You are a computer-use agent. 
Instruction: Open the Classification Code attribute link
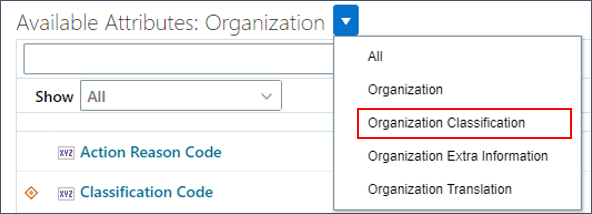[x=147, y=192]
